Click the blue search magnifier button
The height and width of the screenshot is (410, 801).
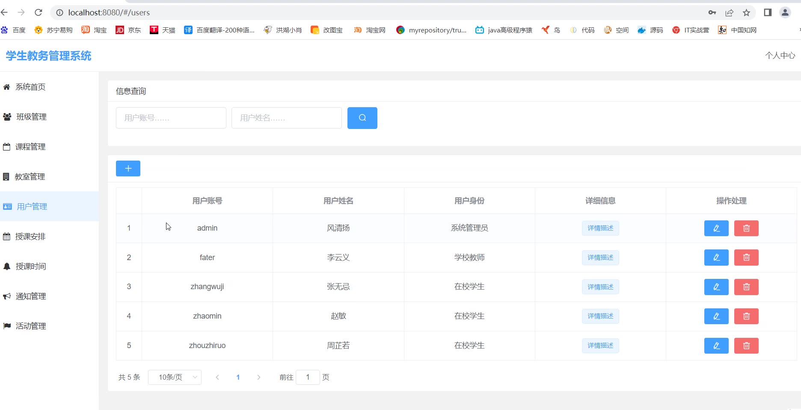point(362,118)
